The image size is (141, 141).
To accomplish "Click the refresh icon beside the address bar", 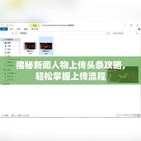I will coord(109,33).
